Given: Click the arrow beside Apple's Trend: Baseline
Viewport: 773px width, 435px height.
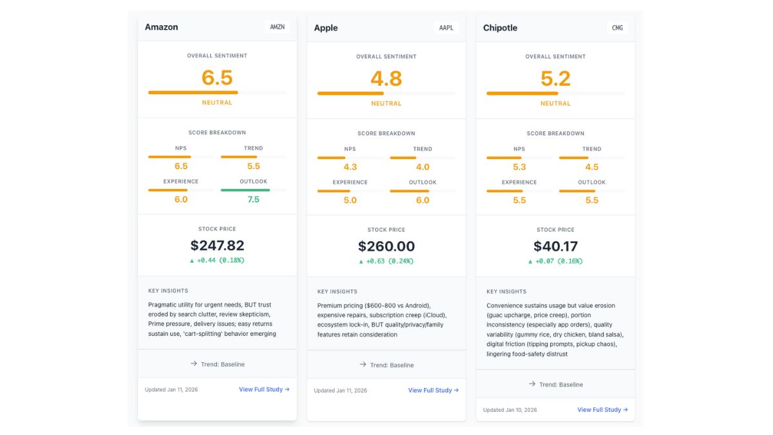Looking at the screenshot, I should 362,364.
